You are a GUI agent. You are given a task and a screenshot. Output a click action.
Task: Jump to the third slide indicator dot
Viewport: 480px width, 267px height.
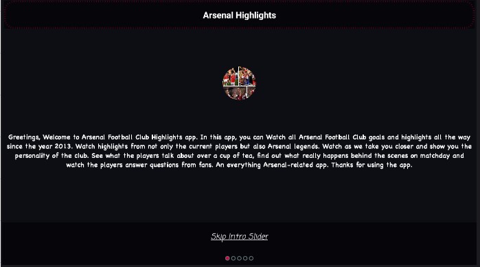(239, 258)
